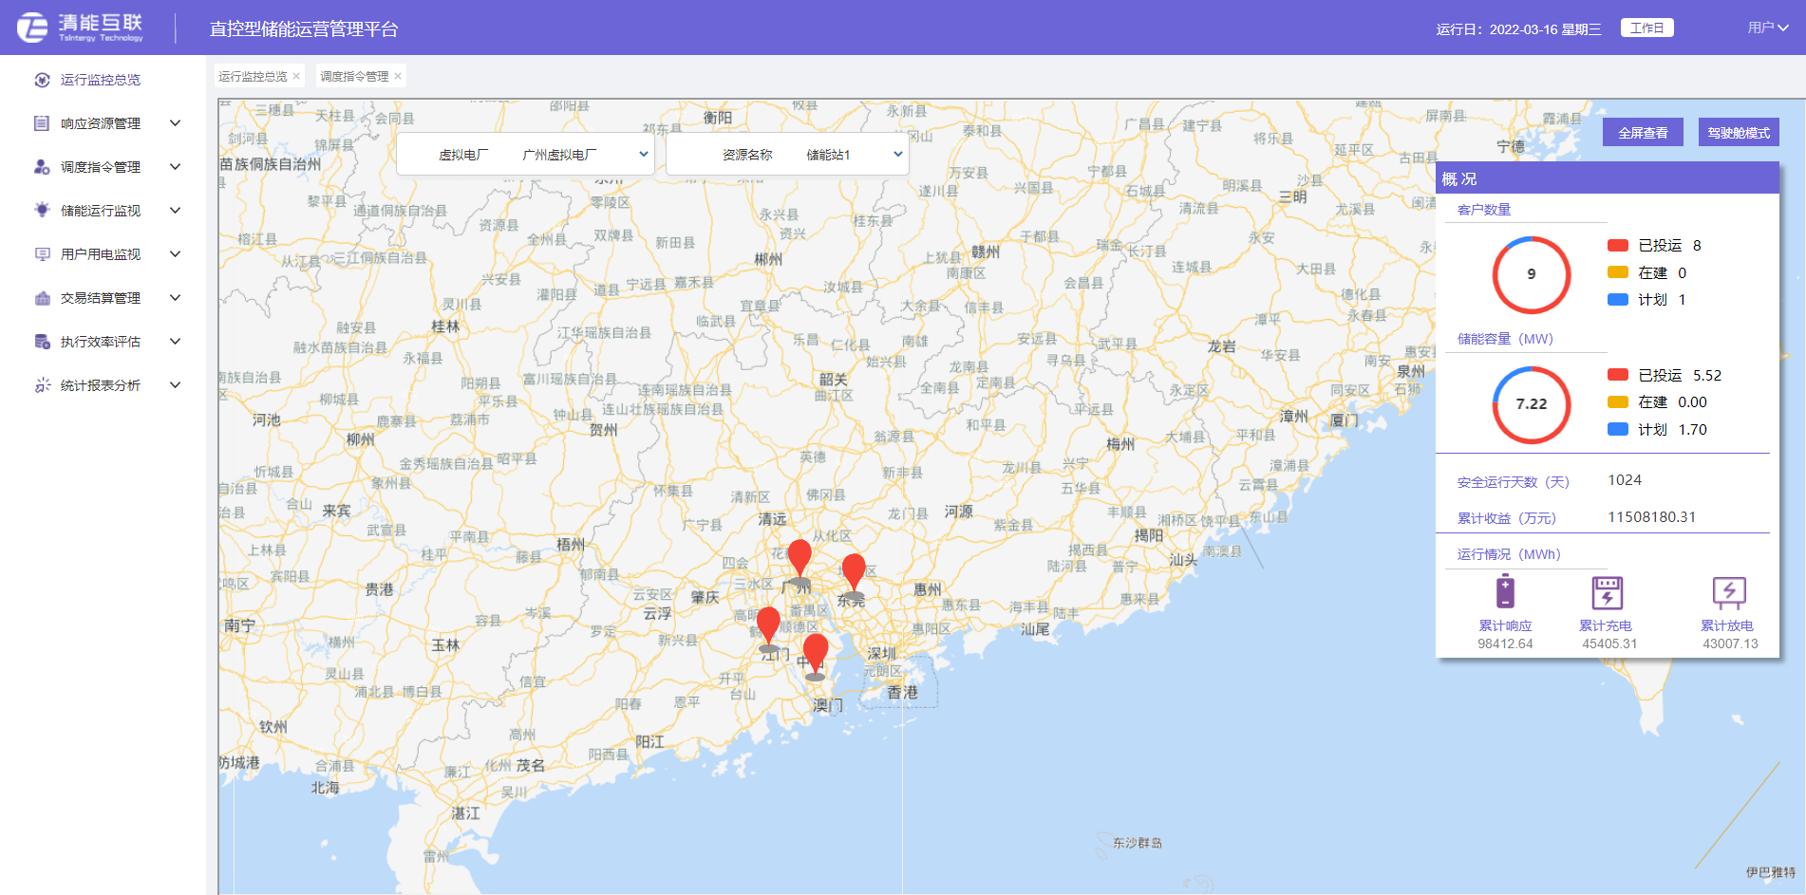The image size is (1806, 895).
Task: Expand the 调度指令管理 sidebar menu
Action: (175, 167)
